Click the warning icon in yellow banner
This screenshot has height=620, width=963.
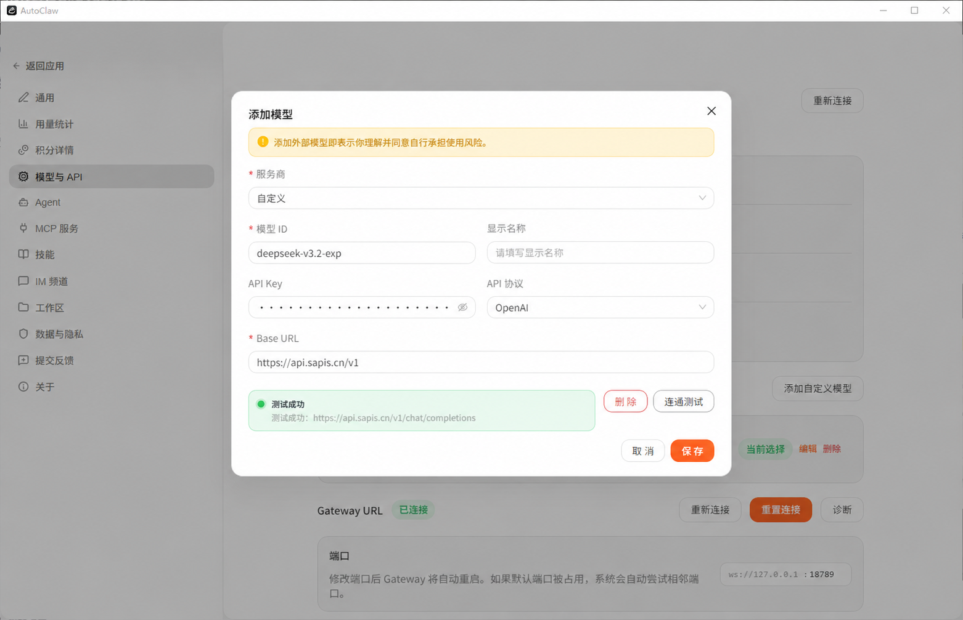coord(263,142)
